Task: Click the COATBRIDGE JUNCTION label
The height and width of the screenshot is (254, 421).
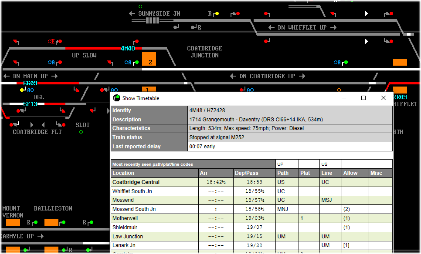Action: [204, 52]
